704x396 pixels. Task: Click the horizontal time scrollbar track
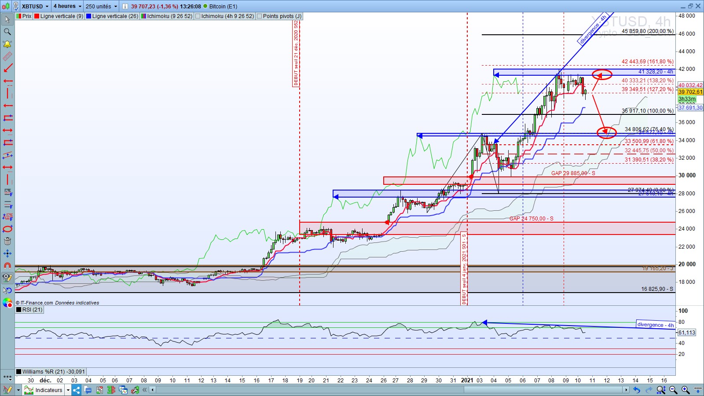(389, 390)
